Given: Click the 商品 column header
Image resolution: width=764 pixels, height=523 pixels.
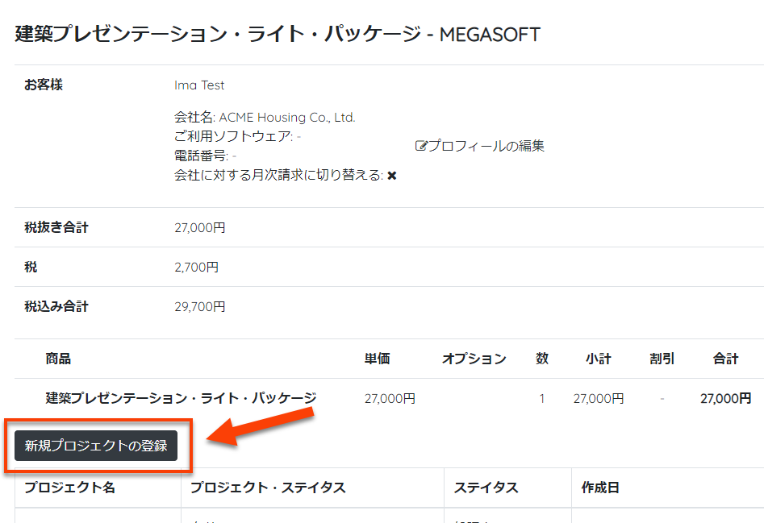Looking at the screenshot, I should (x=58, y=359).
